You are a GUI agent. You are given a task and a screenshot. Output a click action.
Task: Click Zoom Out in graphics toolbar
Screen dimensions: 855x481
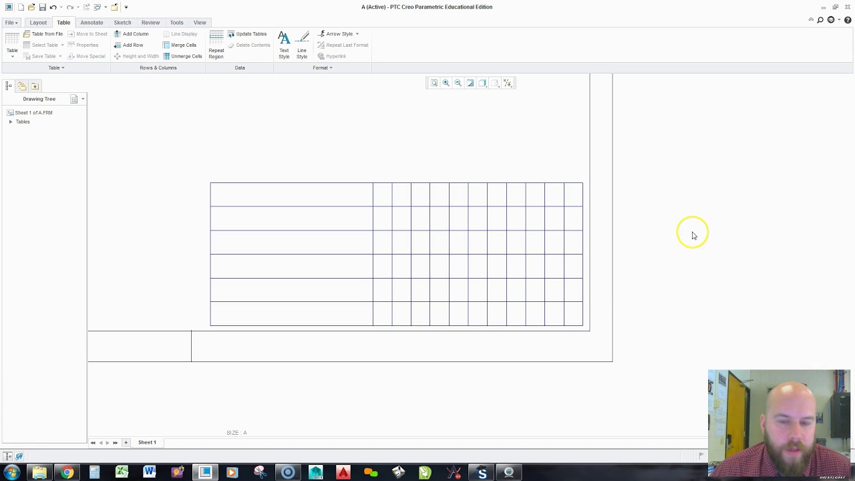pyautogui.click(x=458, y=83)
